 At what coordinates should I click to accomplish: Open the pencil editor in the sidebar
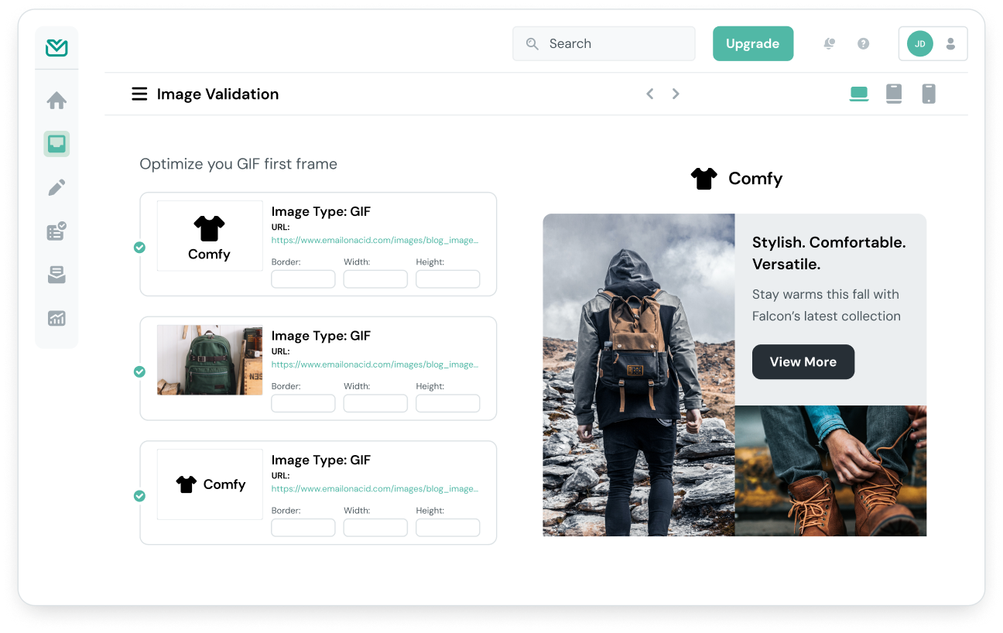click(x=56, y=187)
